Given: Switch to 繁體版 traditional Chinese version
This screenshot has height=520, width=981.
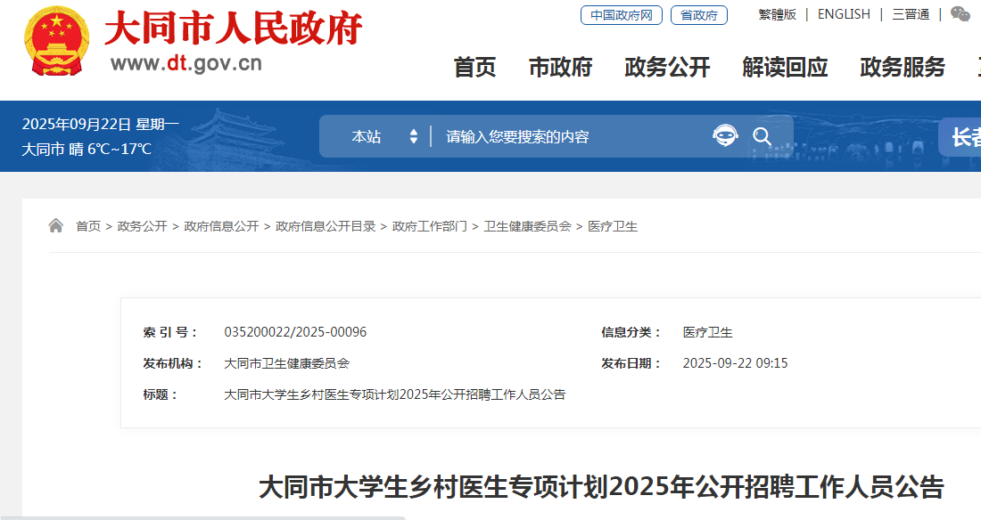Looking at the screenshot, I should click(777, 14).
